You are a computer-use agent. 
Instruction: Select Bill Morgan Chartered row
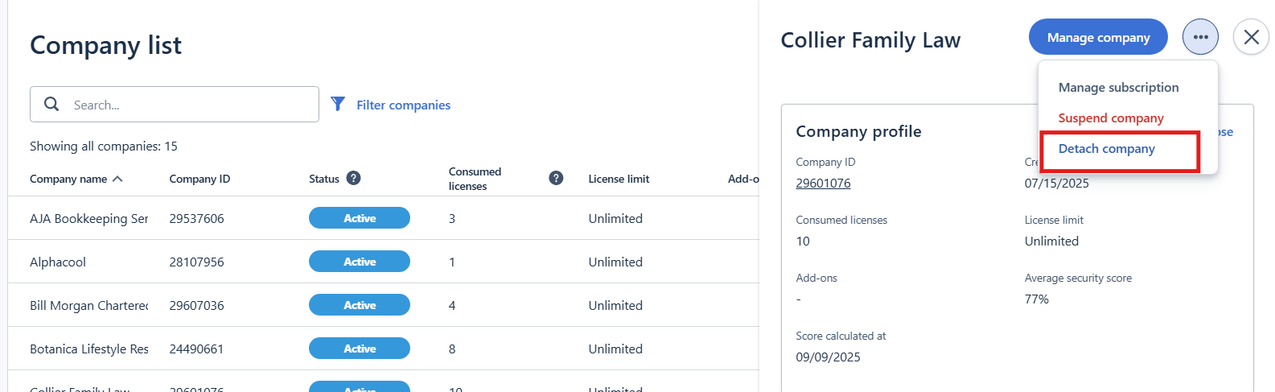[88, 306]
